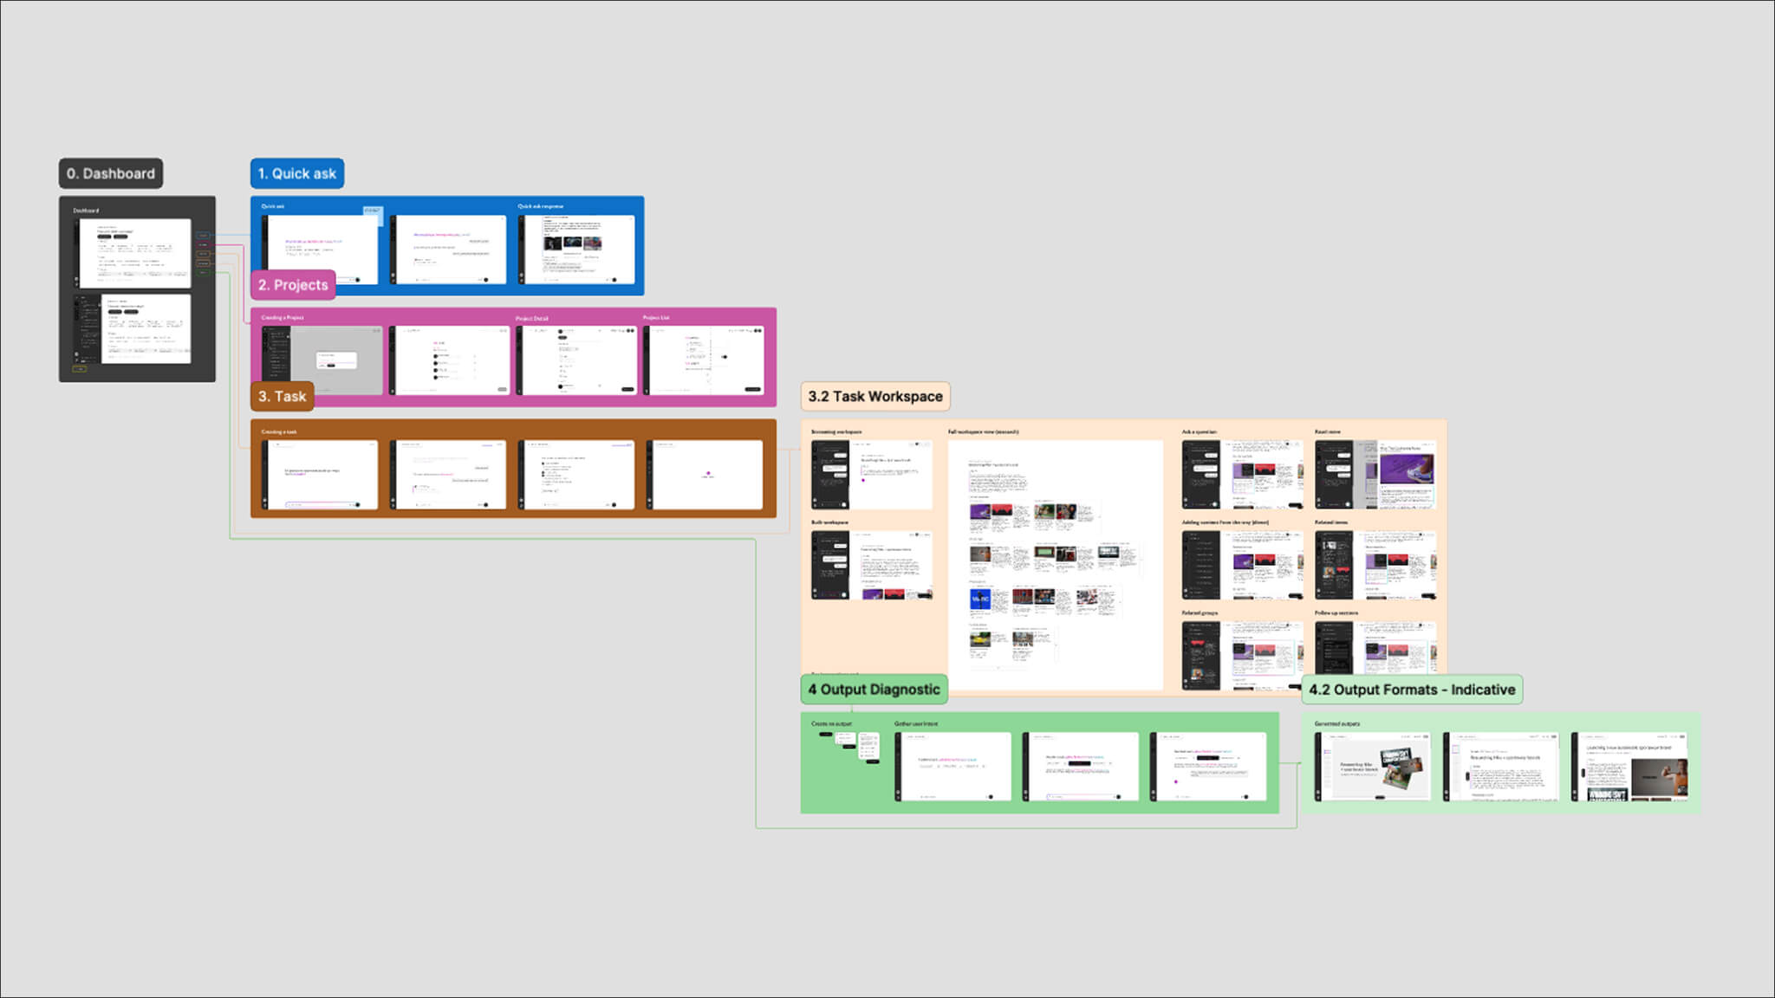1775x998 pixels.
Task: Select the '4 Output Diagnostic' label
Action: pos(873,690)
